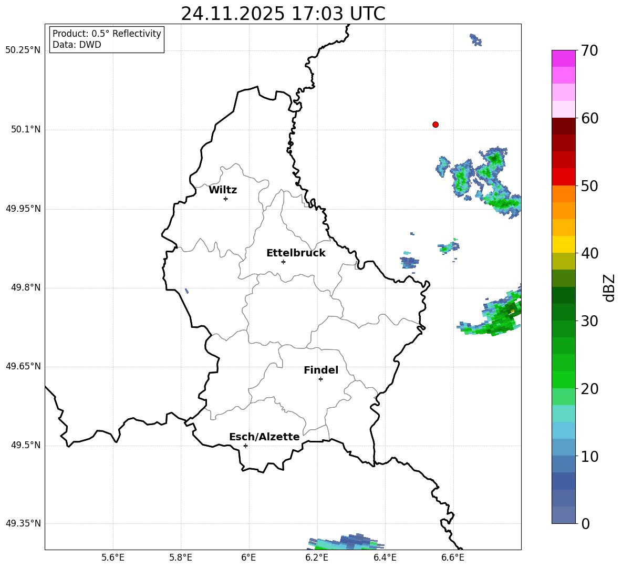Click the 'Data: DWD' text
The height and width of the screenshot is (568, 622).
point(77,45)
